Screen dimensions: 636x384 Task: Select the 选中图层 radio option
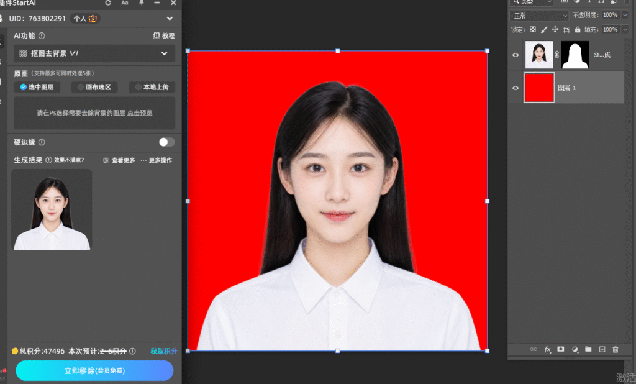(37, 87)
